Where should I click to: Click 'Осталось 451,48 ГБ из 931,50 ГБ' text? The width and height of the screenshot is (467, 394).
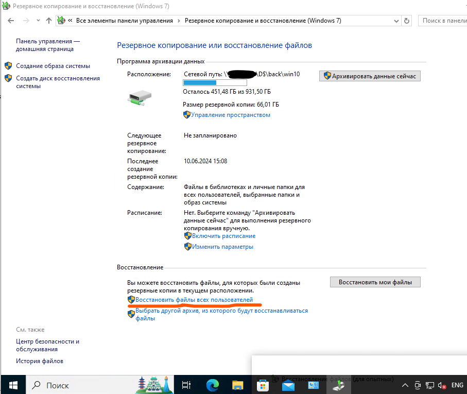pyautogui.click(x=227, y=92)
